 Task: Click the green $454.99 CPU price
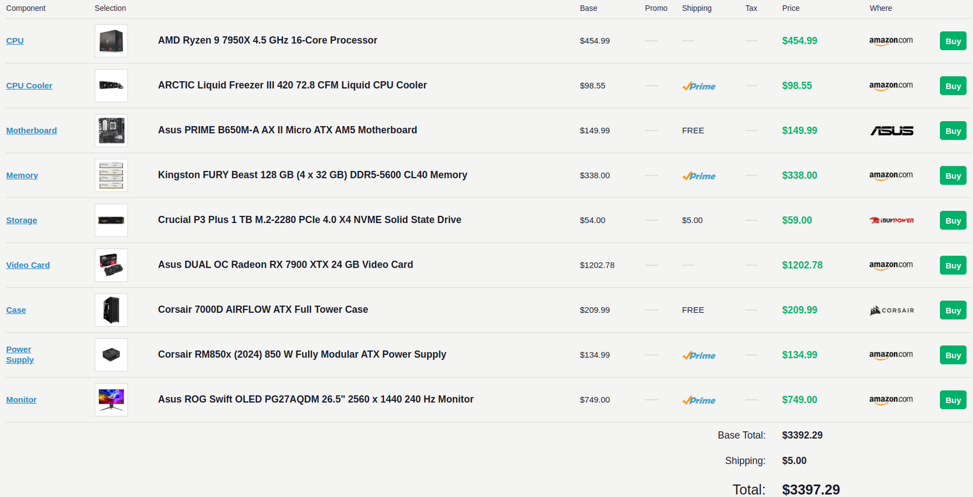tap(800, 41)
